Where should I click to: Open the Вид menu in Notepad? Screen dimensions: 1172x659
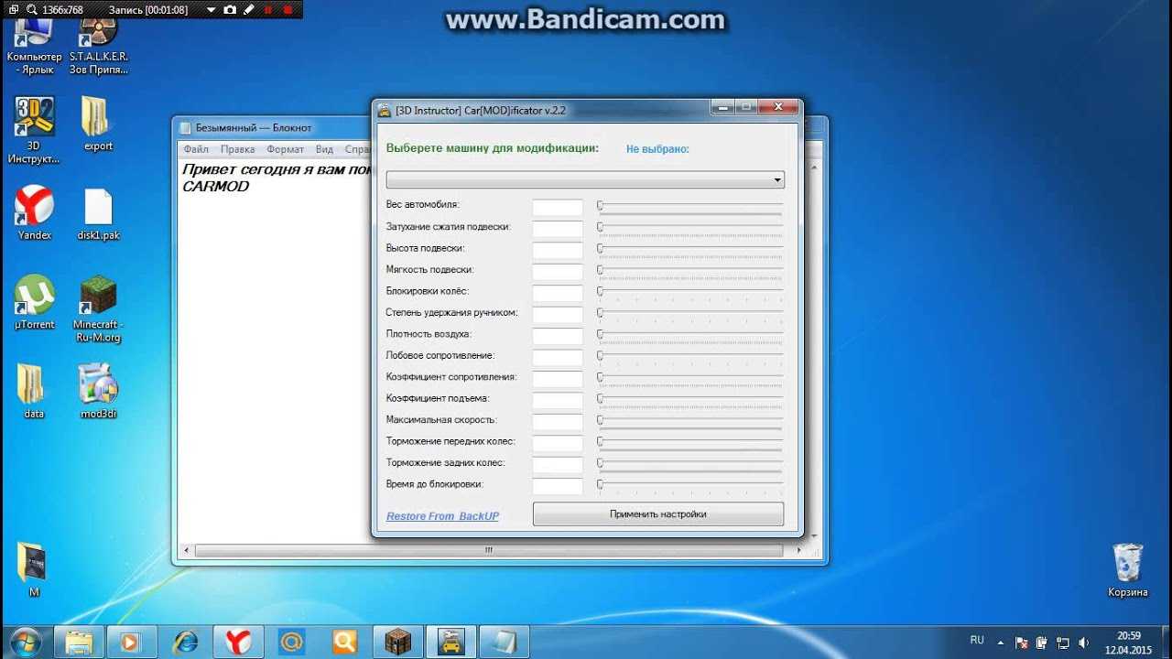(x=324, y=149)
